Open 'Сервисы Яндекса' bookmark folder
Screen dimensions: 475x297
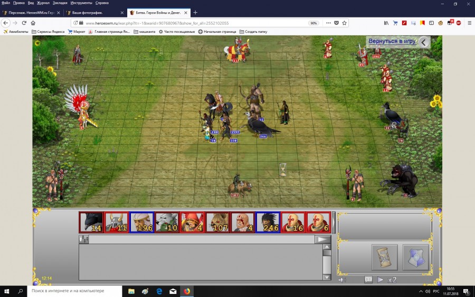(x=47, y=32)
